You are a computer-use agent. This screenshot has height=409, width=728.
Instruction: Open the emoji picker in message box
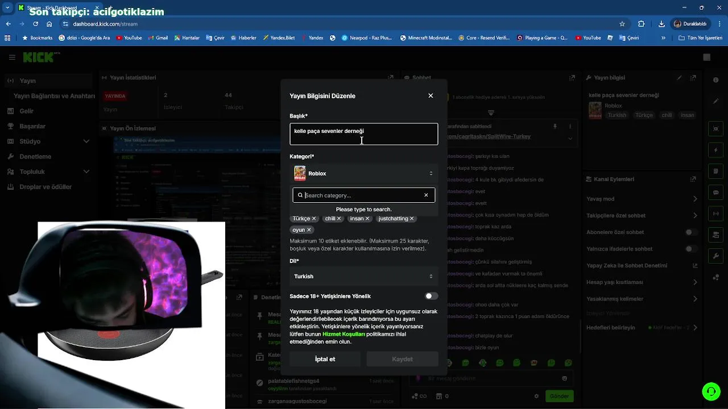(x=564, y=378)
